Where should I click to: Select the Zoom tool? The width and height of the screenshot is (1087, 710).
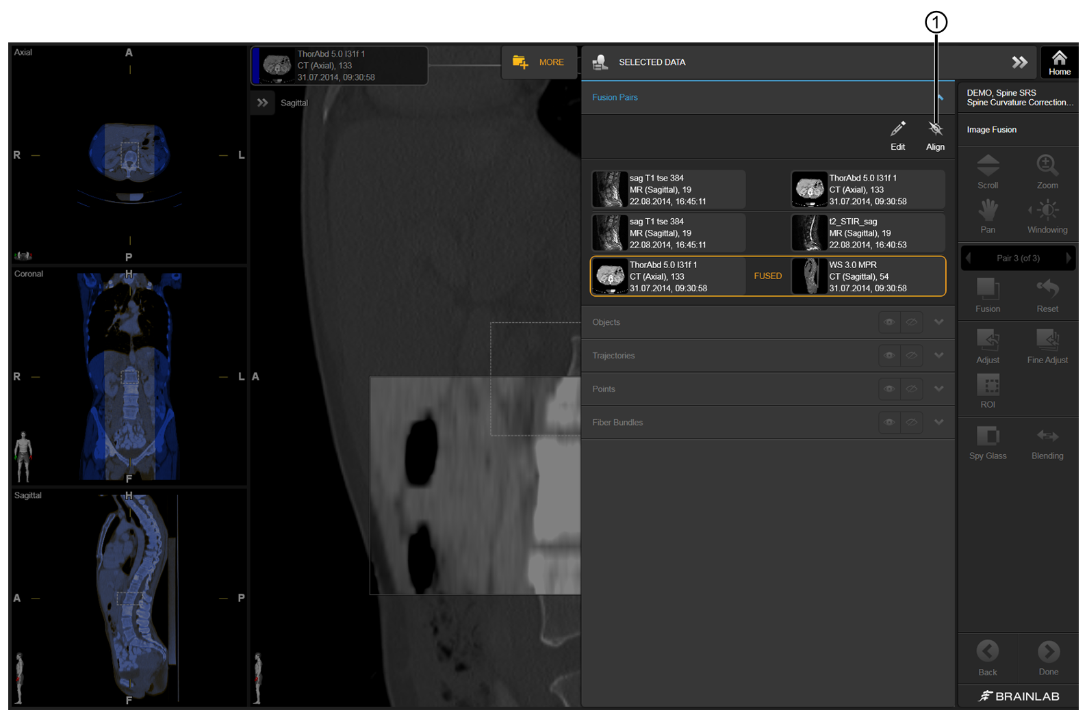click(x=1047, y=171)
